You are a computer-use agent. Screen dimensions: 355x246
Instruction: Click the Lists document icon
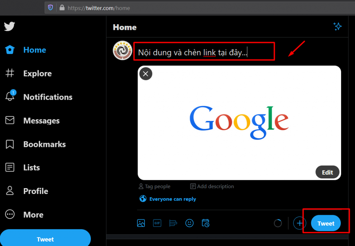[10, 167]
